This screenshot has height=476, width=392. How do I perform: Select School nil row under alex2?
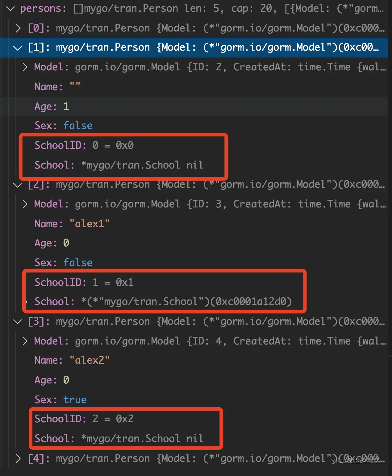(194, 439)
